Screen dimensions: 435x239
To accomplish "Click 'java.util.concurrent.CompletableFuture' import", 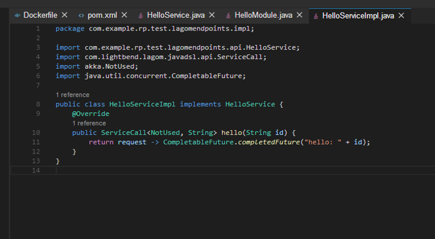I will tap(163, 76).
